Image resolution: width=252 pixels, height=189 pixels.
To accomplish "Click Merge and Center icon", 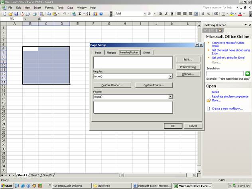I will pyautogui.click(x=196, y=14).
